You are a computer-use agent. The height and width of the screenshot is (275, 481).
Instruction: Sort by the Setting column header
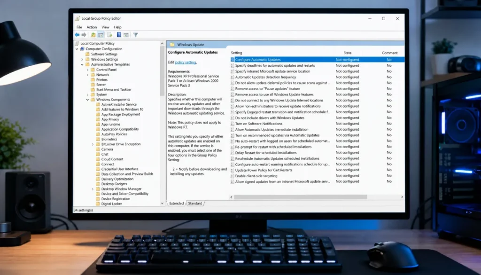pos(237,53)
